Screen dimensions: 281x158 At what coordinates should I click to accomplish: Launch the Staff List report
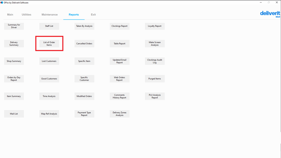pos(49,26)
